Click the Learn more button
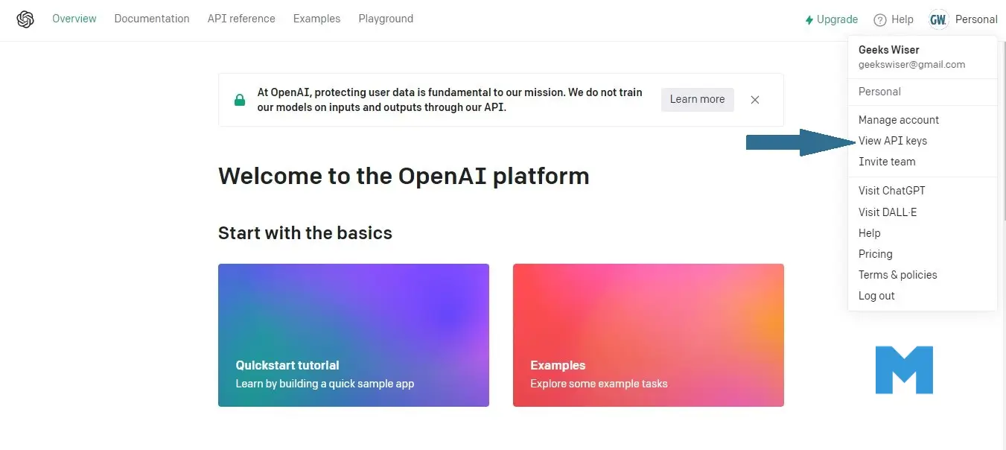This screenshot has height=450, width=1006. point(697,100)
